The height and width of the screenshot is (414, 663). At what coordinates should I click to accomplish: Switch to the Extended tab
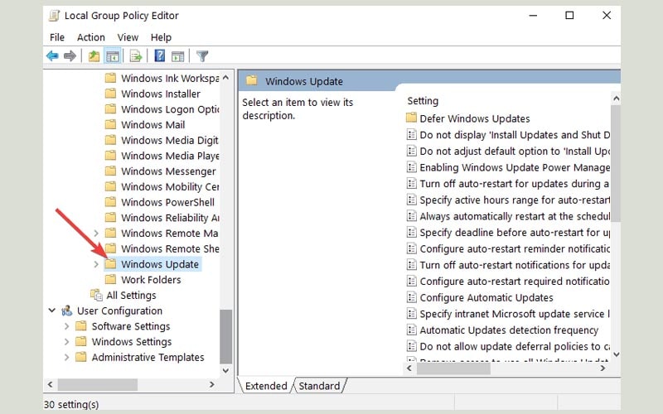coord(266,386)
